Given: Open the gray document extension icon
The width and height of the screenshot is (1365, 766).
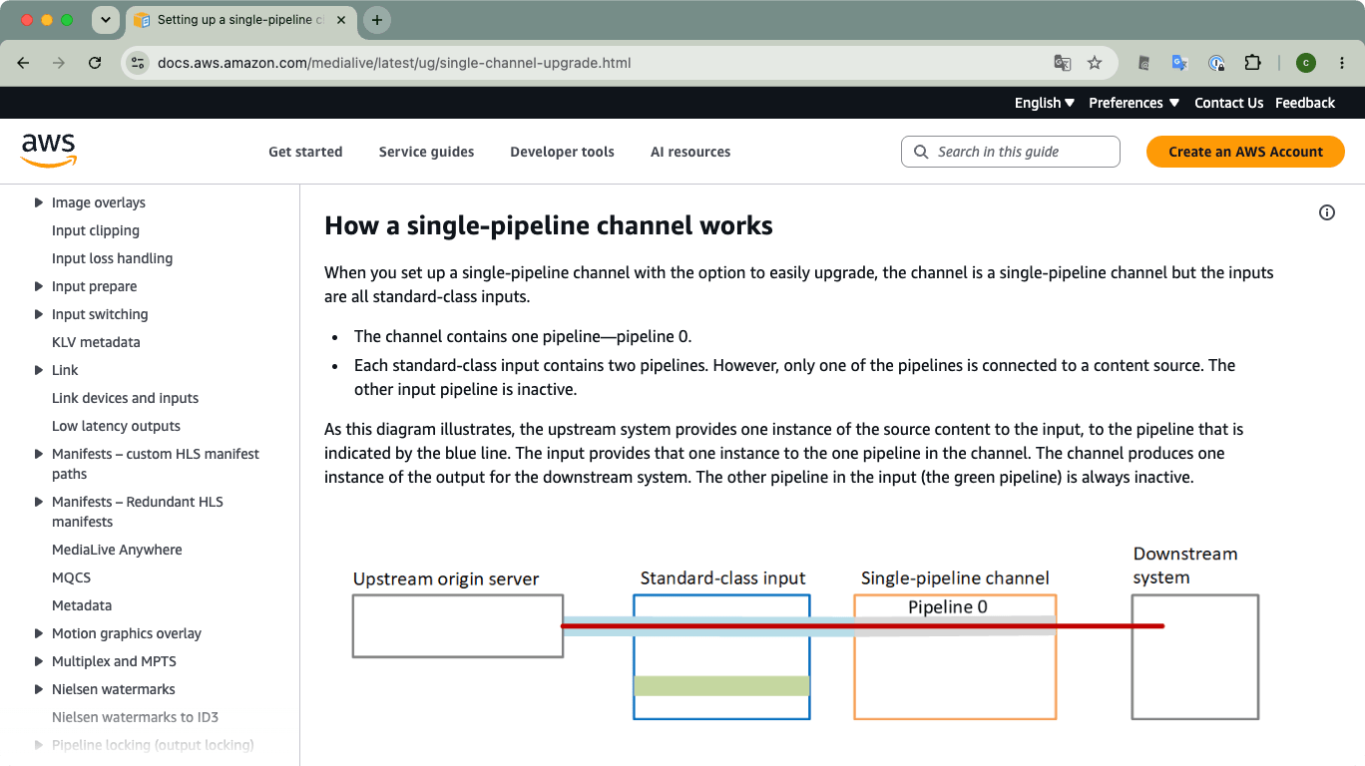Looking at the screenshot, I should (x=1143, y=63).
